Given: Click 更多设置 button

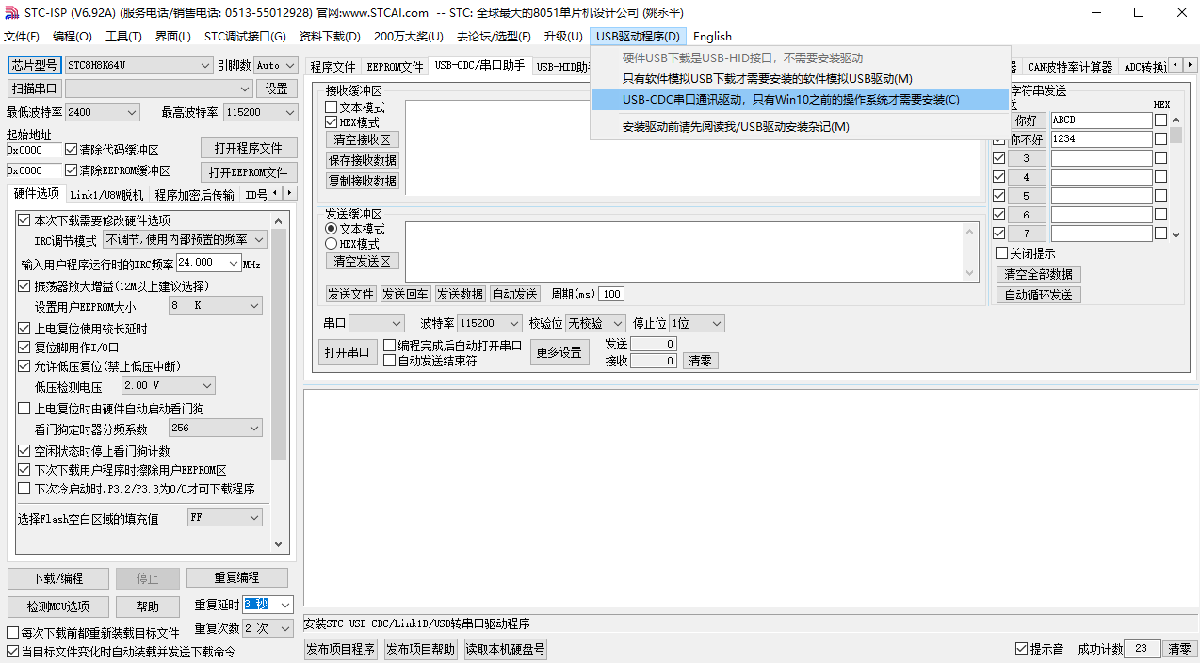Looking at the screenshot, I should [x=559, y=352].
